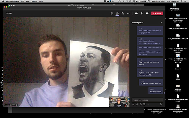Open the colophon-foundry apercu typeface link
Screen dimensions: 189x118
pyautogui.click(x=149, y=42)
